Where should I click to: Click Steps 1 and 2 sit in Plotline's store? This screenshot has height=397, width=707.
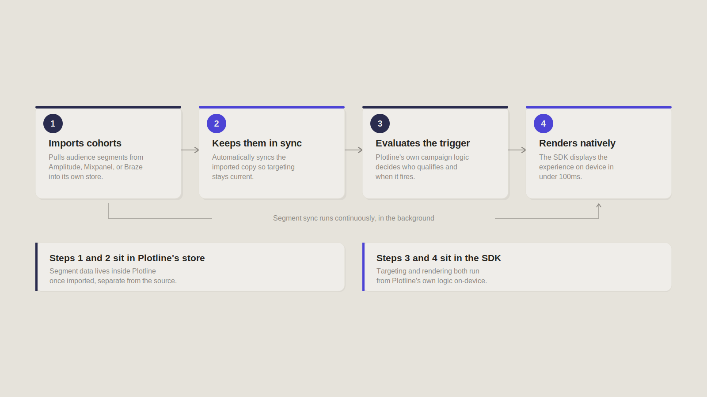pos(127,258)
